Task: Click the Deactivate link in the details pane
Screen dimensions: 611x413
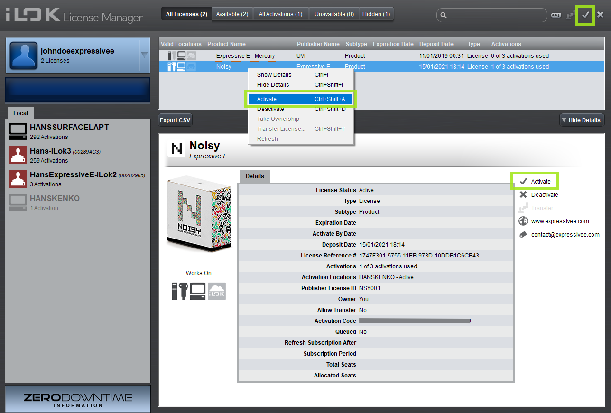Action: [x=545, y=195]
